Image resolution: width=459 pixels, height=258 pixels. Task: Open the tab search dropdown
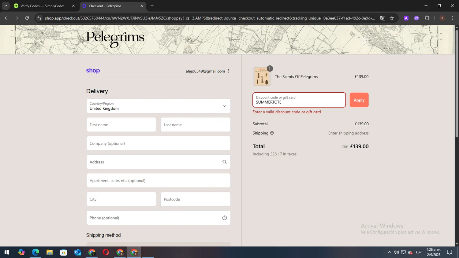pyautogui.click(x=6, y=6)
